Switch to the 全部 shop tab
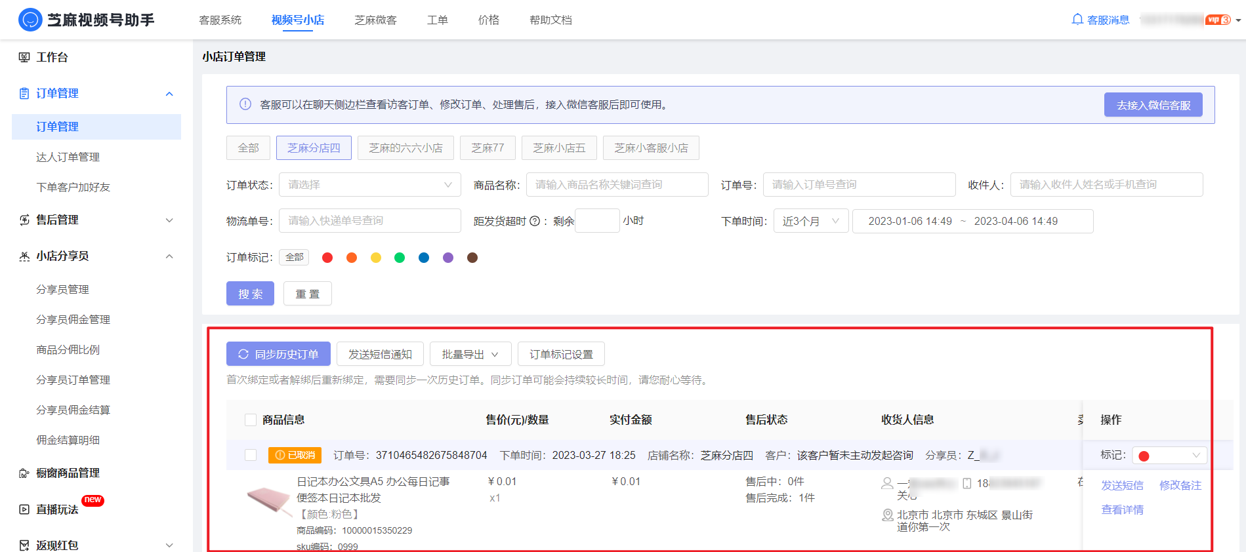Viewport: 1246px width, 552px height. 249,148
